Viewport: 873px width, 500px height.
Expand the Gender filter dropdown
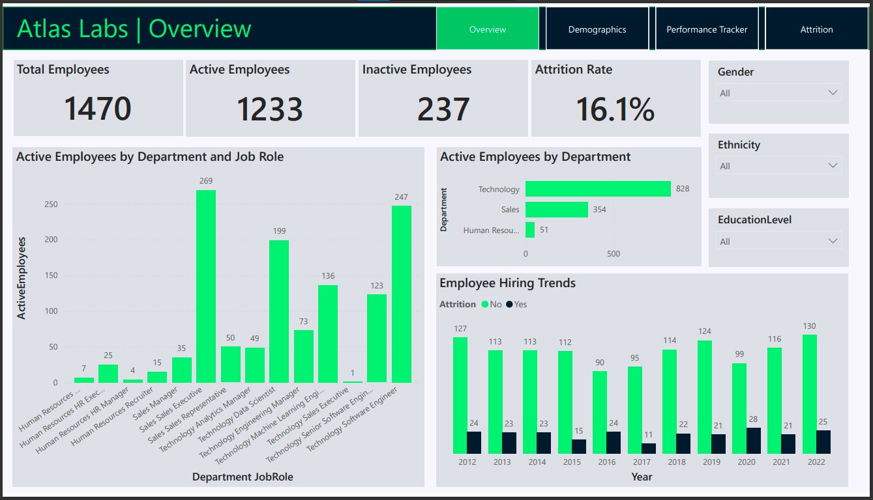[x=778, y=93]
